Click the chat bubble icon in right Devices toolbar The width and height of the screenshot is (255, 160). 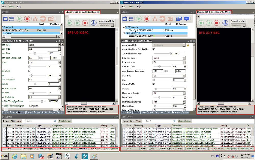click(x=187, y=19)
